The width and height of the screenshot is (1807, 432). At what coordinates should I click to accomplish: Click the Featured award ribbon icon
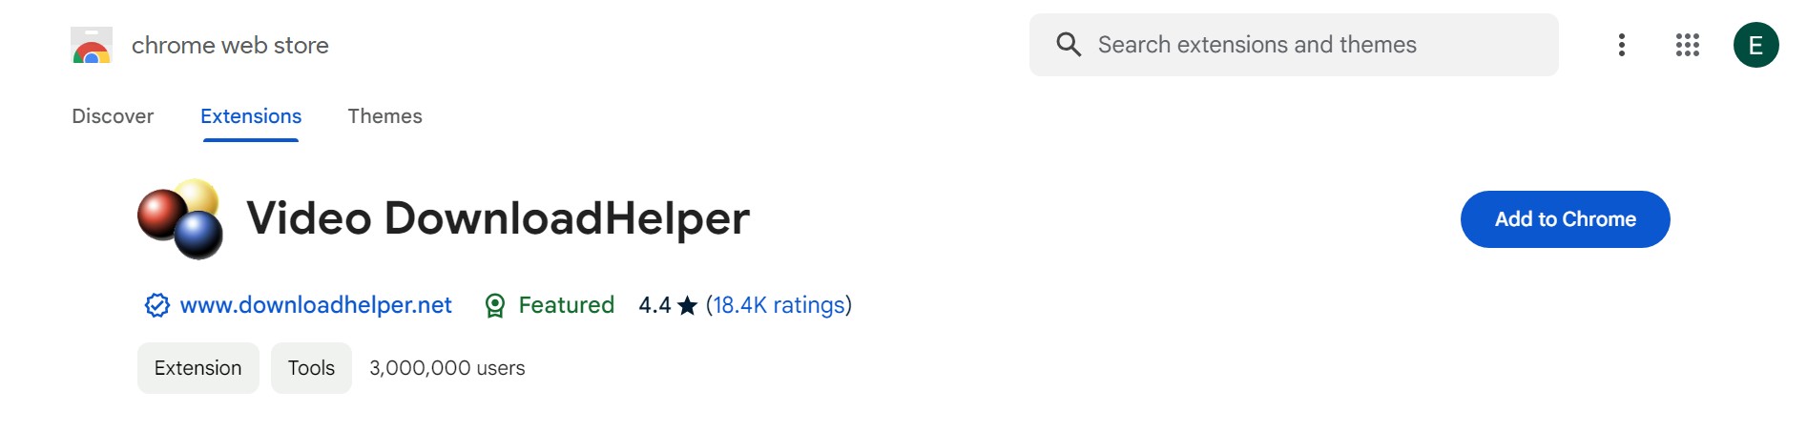(x=495, y=305)
